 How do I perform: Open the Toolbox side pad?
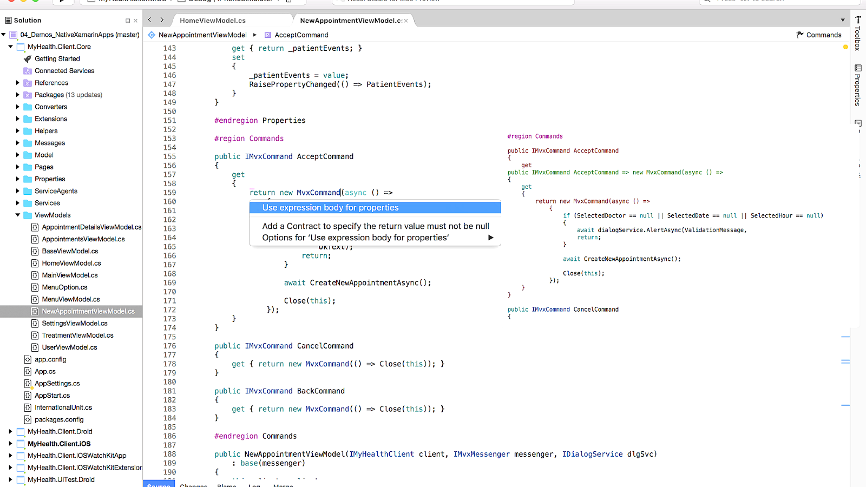coord(858,34)
